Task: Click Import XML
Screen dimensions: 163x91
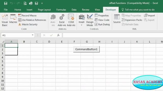Action: (x=150, y=15)
